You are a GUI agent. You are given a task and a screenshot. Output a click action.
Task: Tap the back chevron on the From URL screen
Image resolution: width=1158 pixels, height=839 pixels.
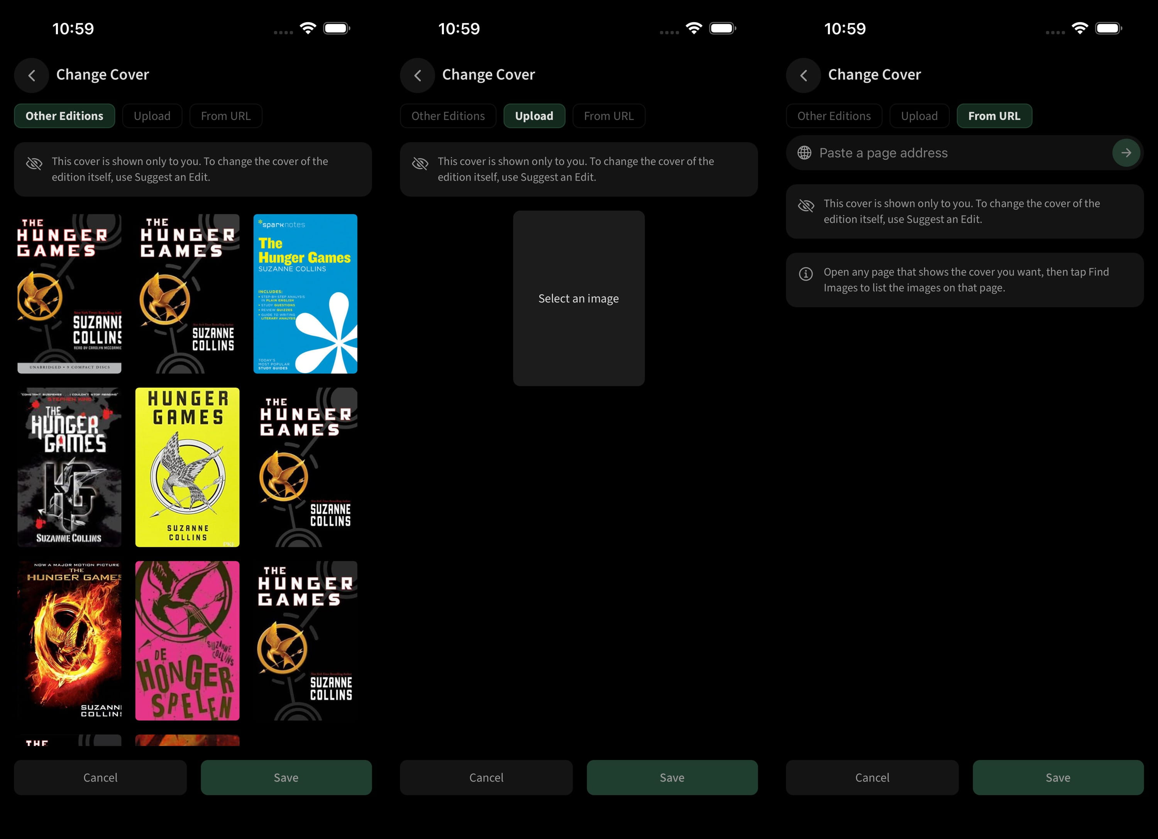(804, 76)
